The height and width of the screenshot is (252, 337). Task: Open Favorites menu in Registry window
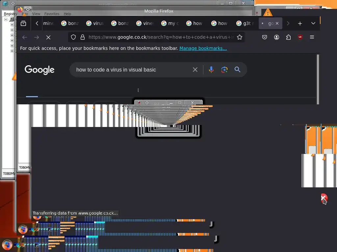coord(52,14)
